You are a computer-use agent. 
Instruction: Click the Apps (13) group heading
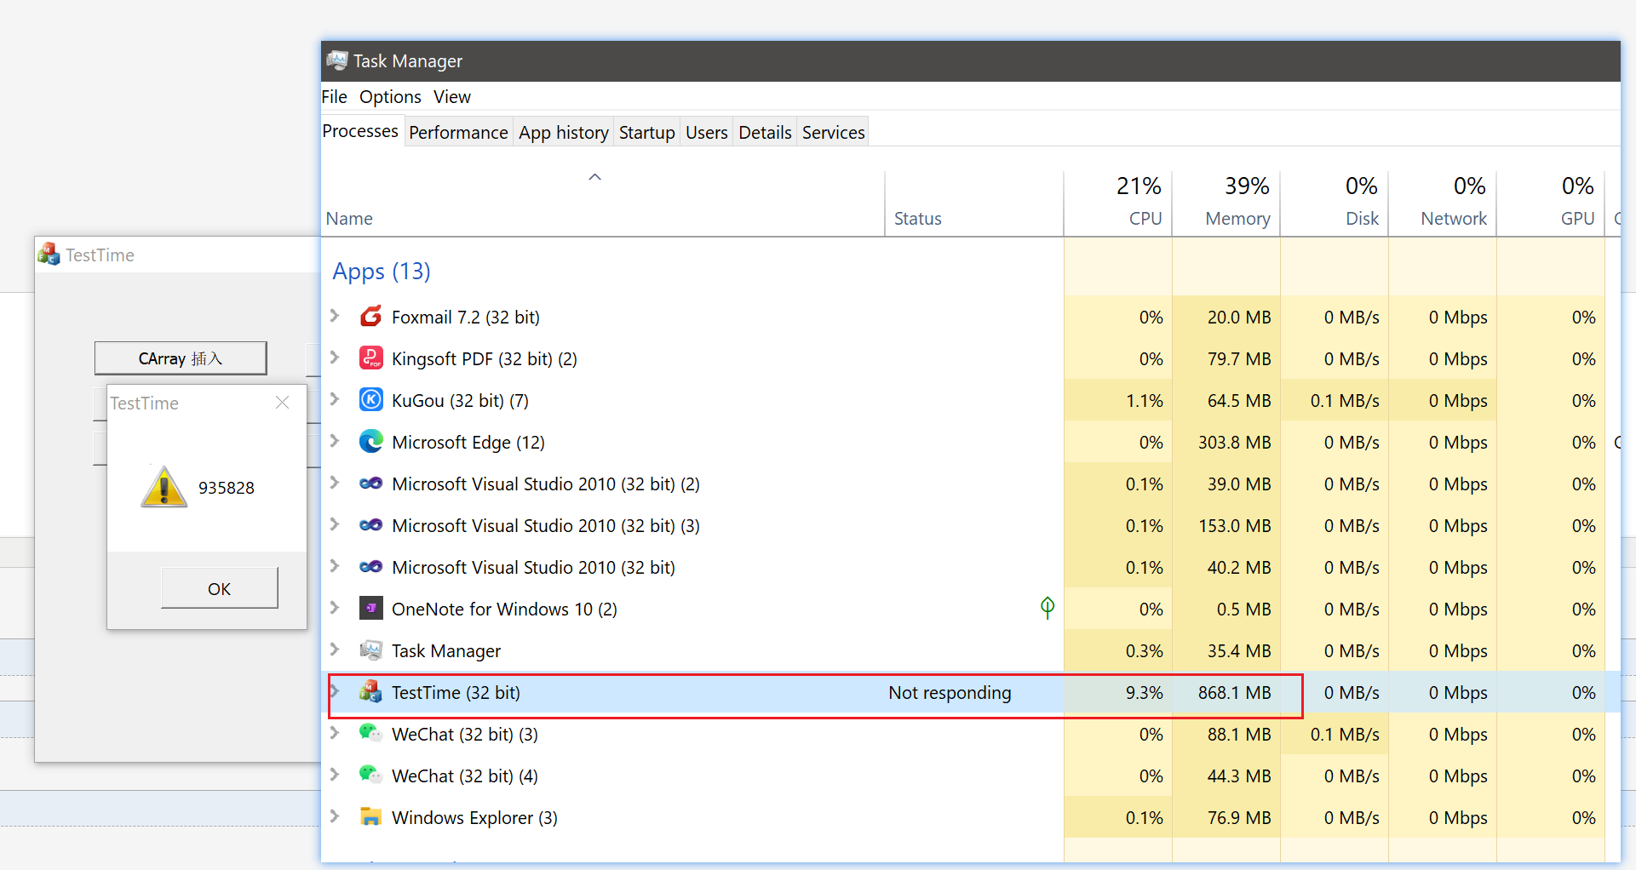point(382,271)
